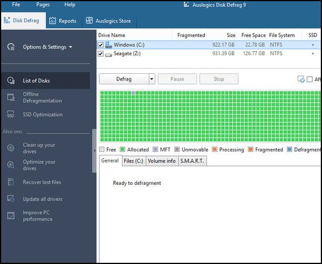
Task: Open Update all drivers link
Action: (43, 199)
